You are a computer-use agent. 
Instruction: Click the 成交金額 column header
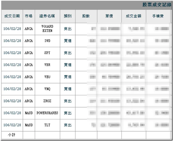(134, 16)
